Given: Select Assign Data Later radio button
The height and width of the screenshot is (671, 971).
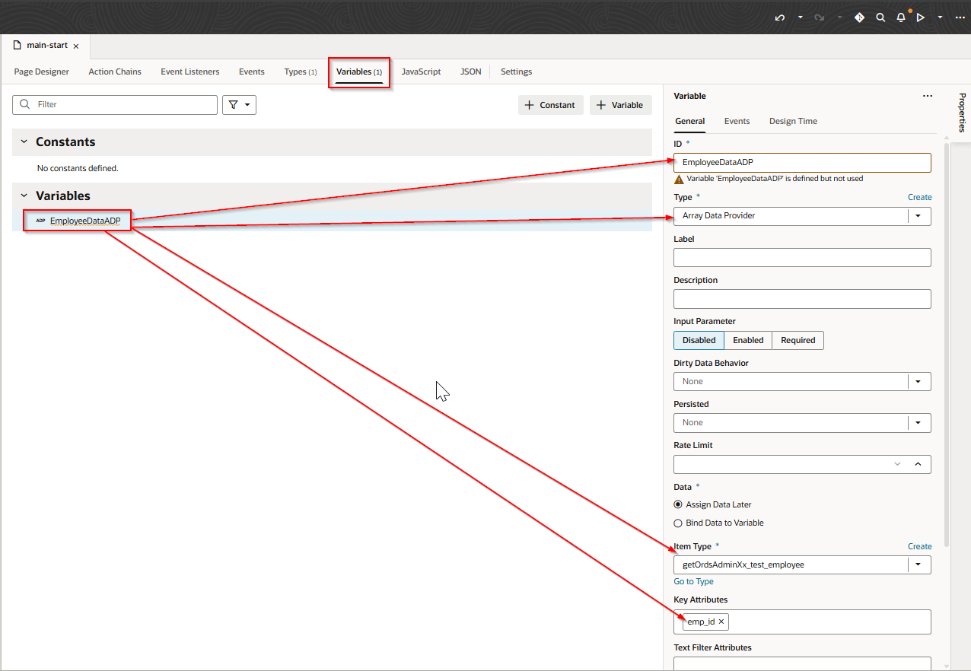Looking at the screenshot, I should [x=678, y=504].
